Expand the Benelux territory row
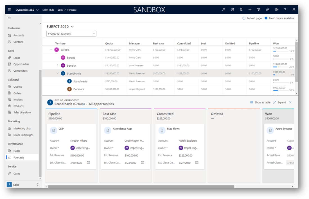 point(57,65)
